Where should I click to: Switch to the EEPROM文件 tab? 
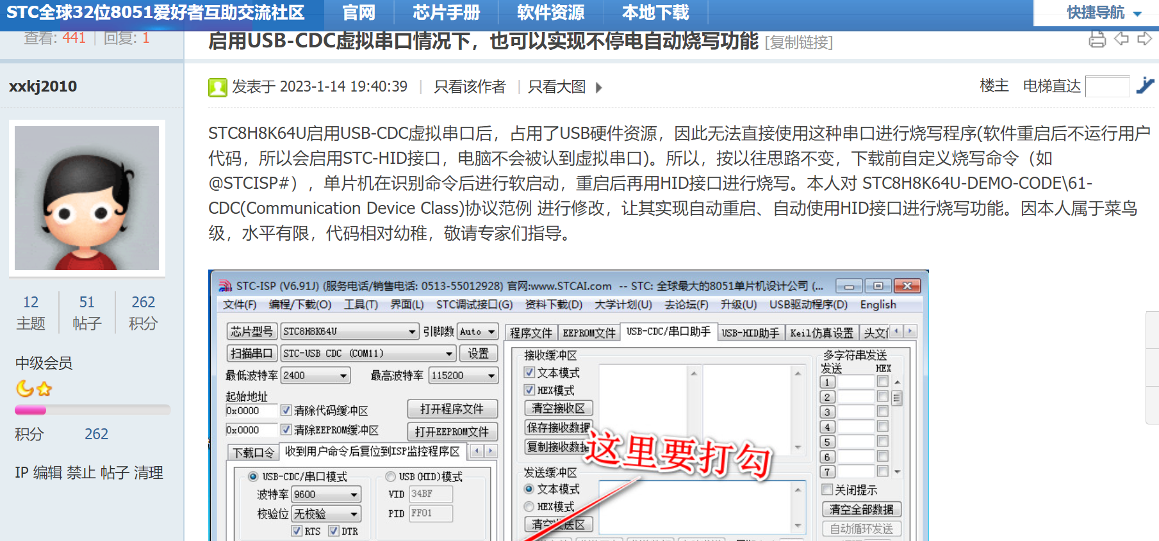click(x=589, y=332)
